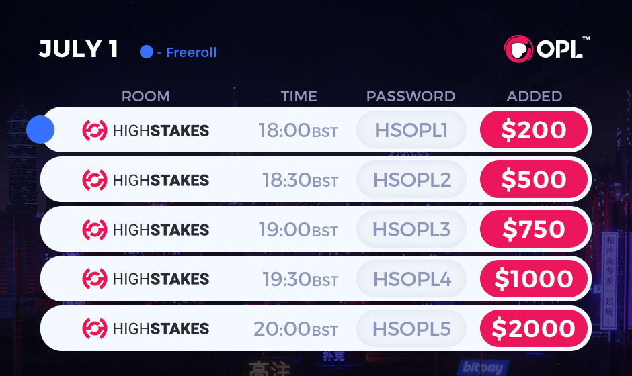The image size is (632, 376).
Task: Select the HSOPL5 password field
Action: tap(411, 328)
